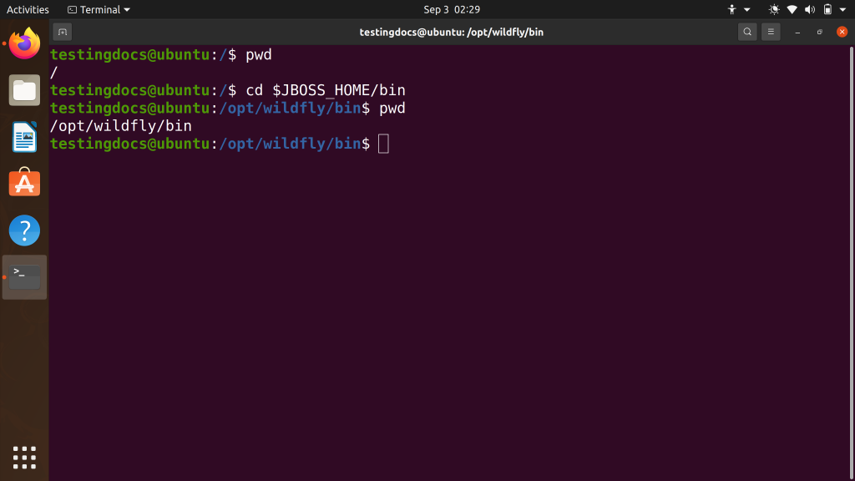Mute the system volume via the speaker icon
Image resolution: width=855 pixels, height=481 pixels.
coord(810,9)
